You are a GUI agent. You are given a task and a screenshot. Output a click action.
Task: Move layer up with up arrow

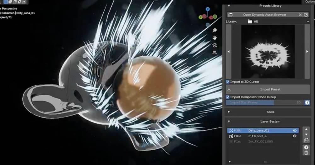(306, 129)
